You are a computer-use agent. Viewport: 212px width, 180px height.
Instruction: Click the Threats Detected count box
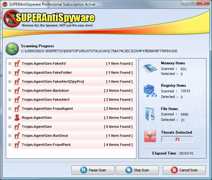point(177,139)
